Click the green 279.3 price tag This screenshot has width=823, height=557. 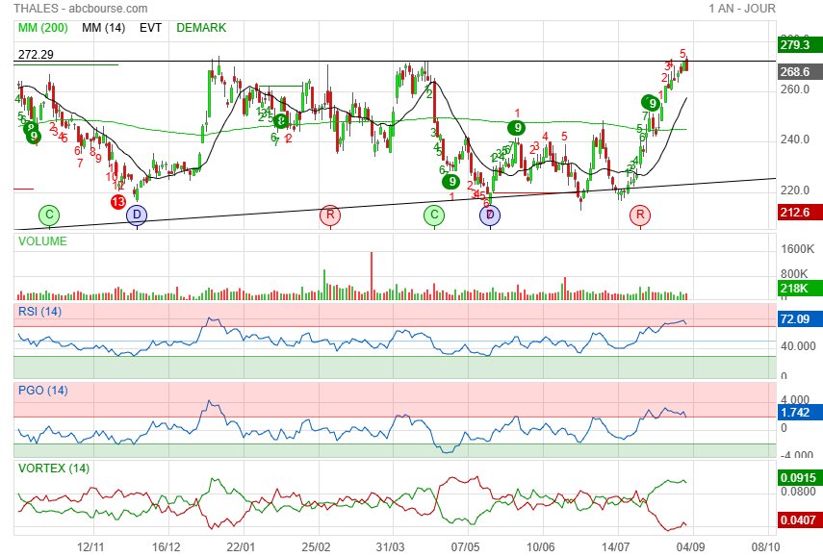pyautogui.click(x=799, y=44)
